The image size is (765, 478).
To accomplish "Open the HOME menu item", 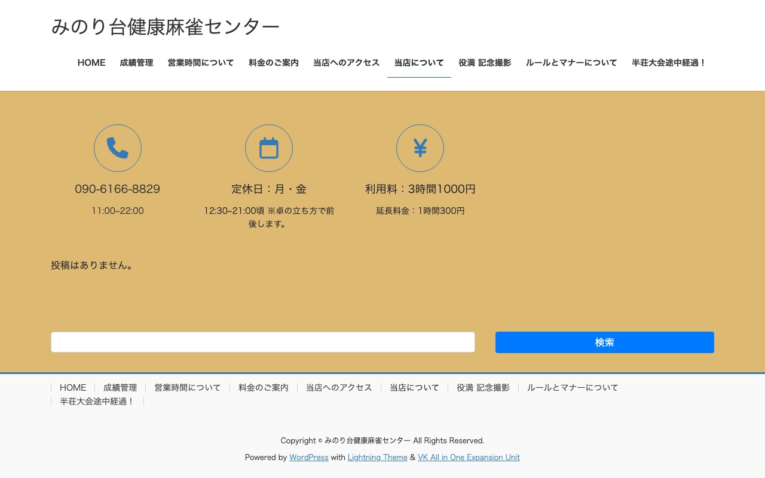I will point(91,62).
